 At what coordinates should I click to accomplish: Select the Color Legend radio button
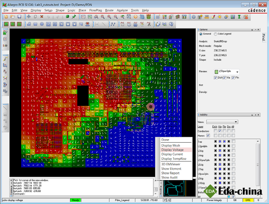click(215, 34)
